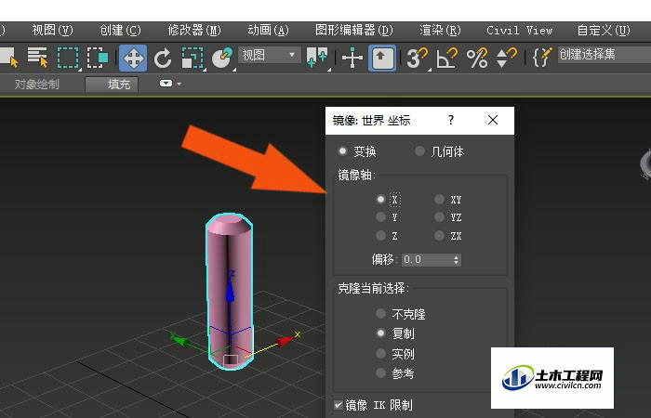
Task: Select 复制 clone option
Action: [x=380, y=333]
